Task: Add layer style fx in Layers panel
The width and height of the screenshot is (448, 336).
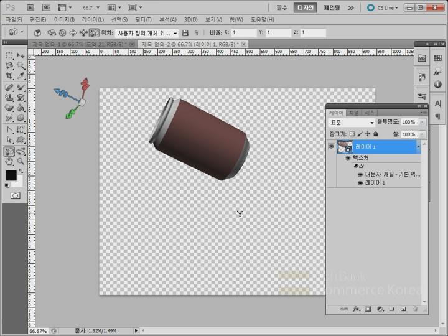Action: pyautogui.click(x=357, y=309)
